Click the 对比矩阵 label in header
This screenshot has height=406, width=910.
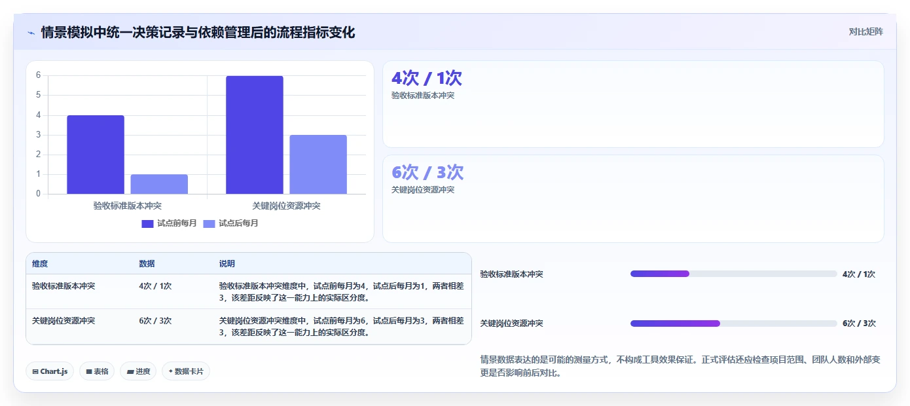tap(865, 31)
